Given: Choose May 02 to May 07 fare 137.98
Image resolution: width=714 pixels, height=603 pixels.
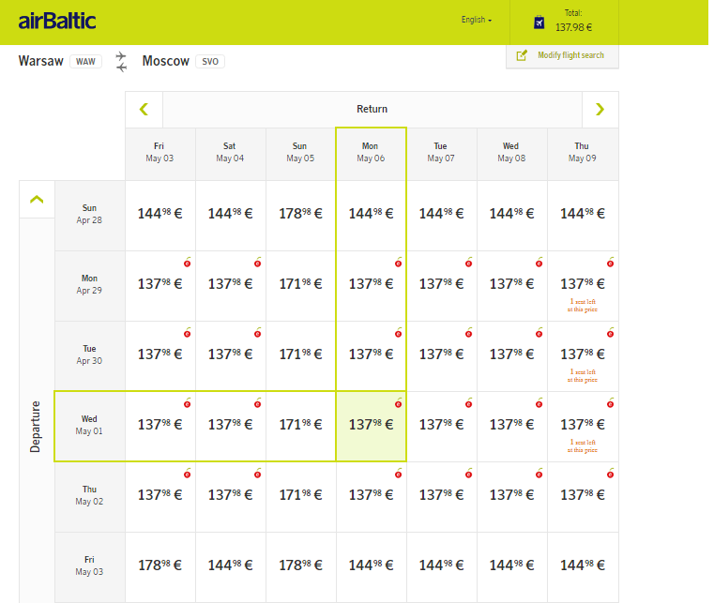Looking at the screenshot, I should tap(441, 496).
